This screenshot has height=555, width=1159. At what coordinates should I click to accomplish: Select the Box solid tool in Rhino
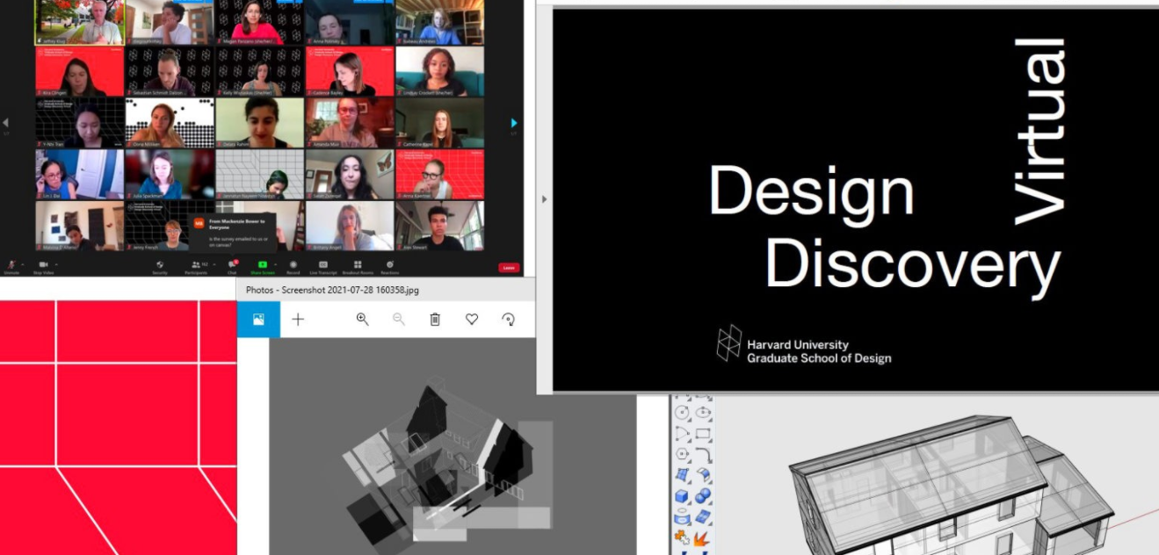pos(681,497)
